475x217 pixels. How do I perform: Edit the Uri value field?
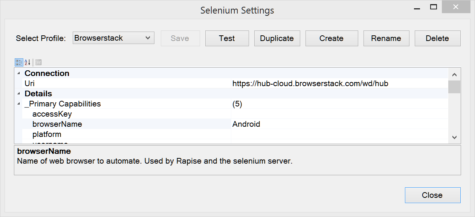[x=339, y=83]
